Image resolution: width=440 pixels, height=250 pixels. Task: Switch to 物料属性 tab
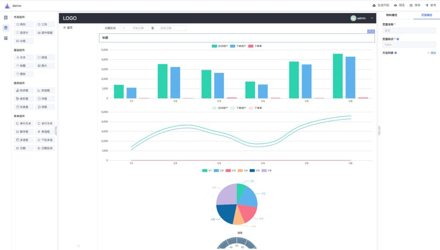coord(392,15)
